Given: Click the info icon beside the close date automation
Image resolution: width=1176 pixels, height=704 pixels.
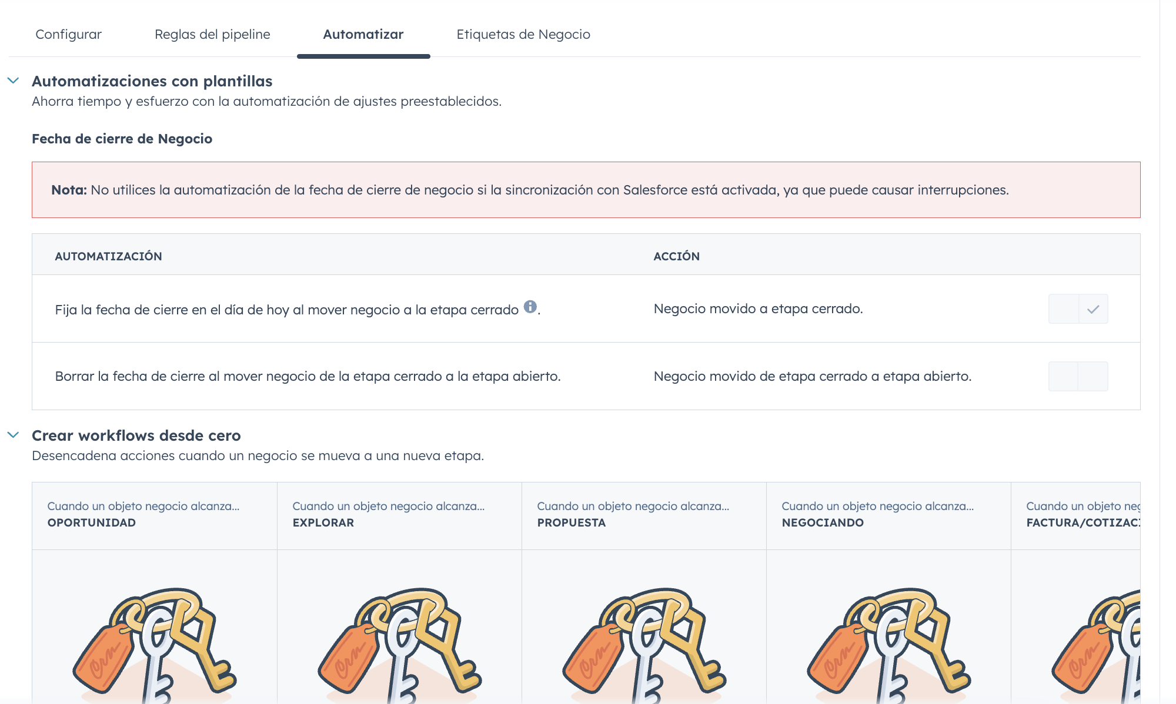Looking at the screenshot, I should click(530, 307).
